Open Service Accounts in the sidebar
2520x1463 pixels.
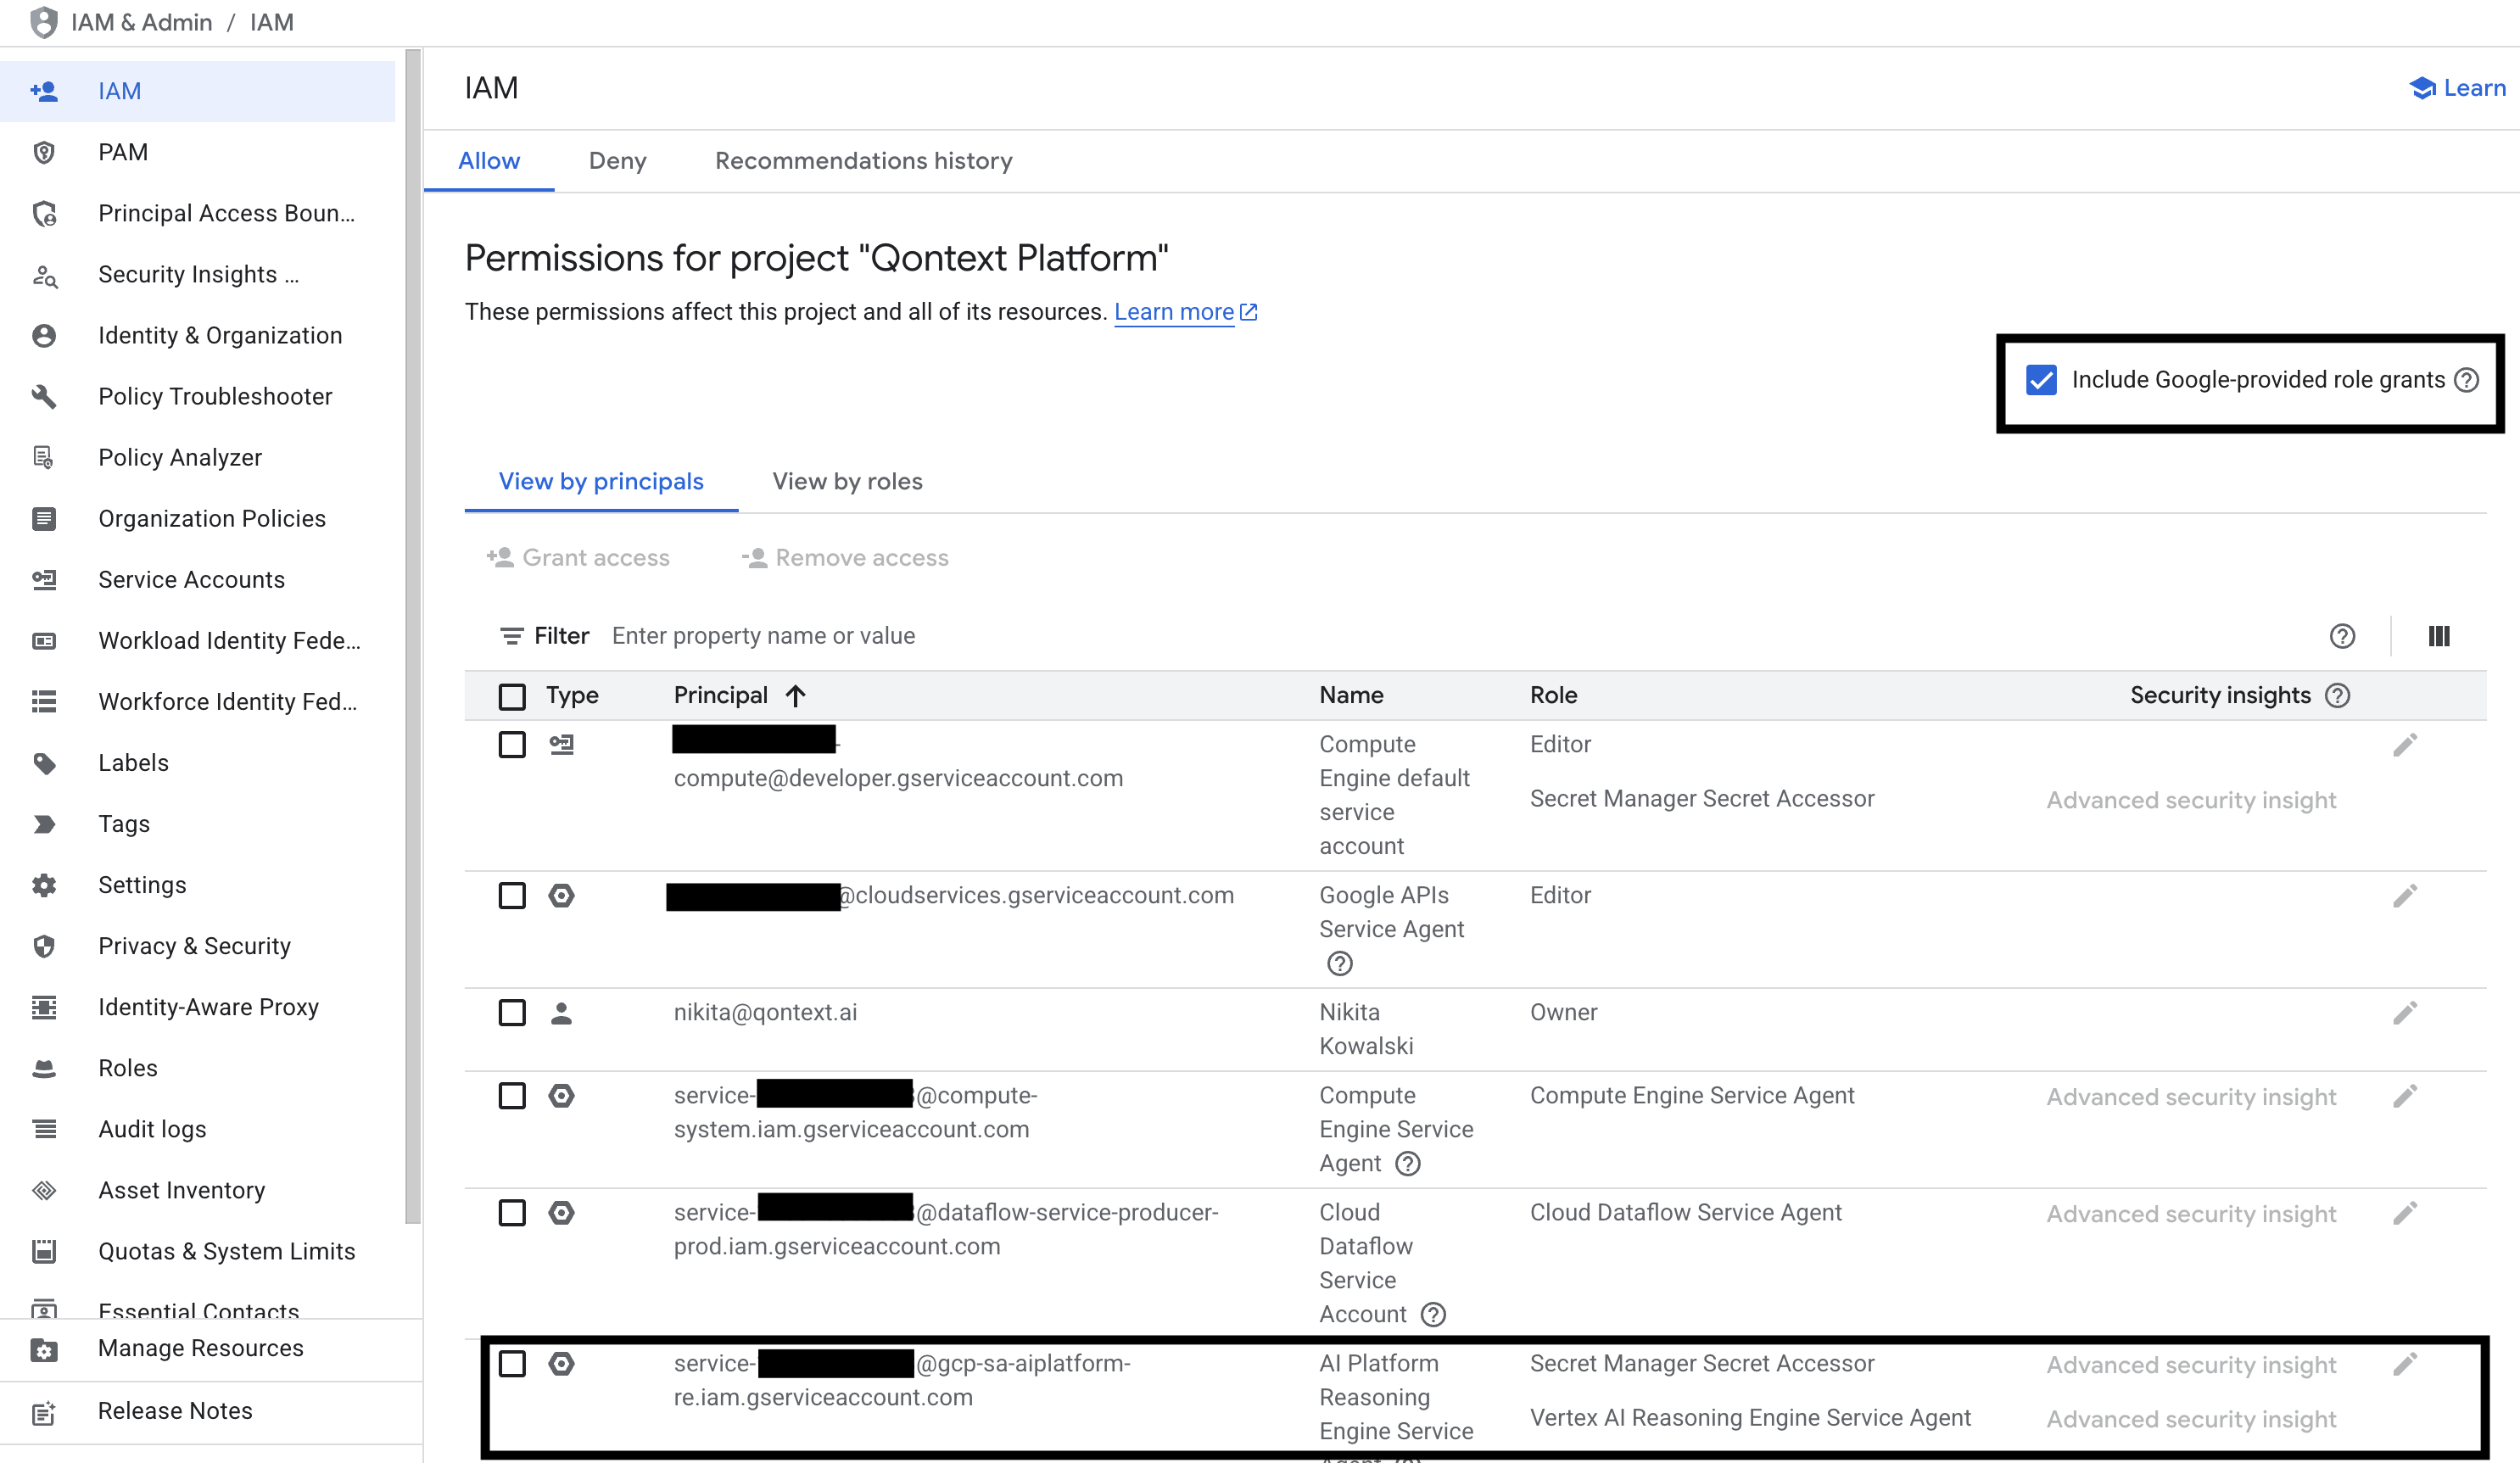[x=191, y=579]
